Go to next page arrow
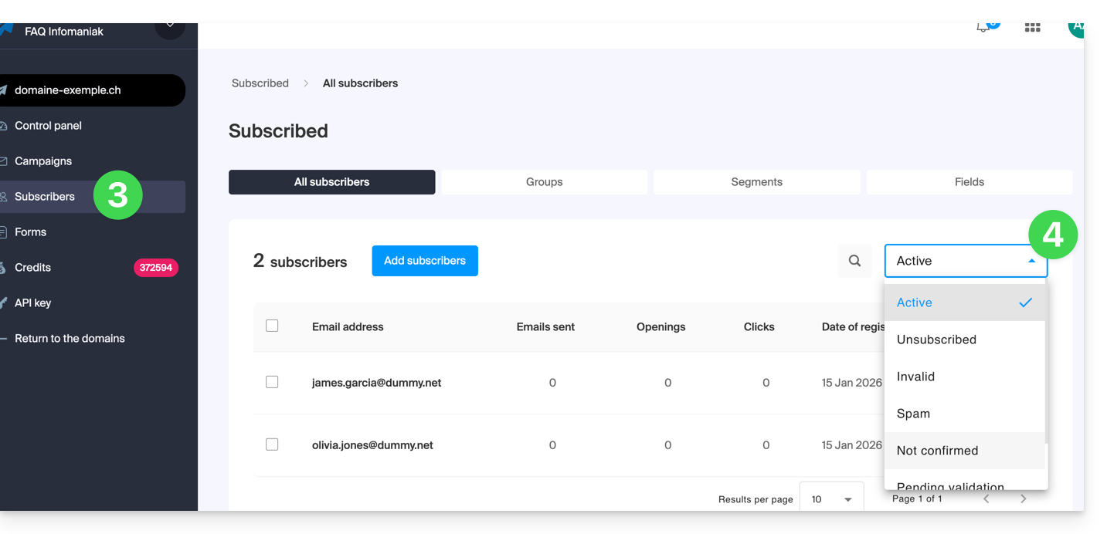The width and height of the screenshot is (1107, 534). [1023, 499]
